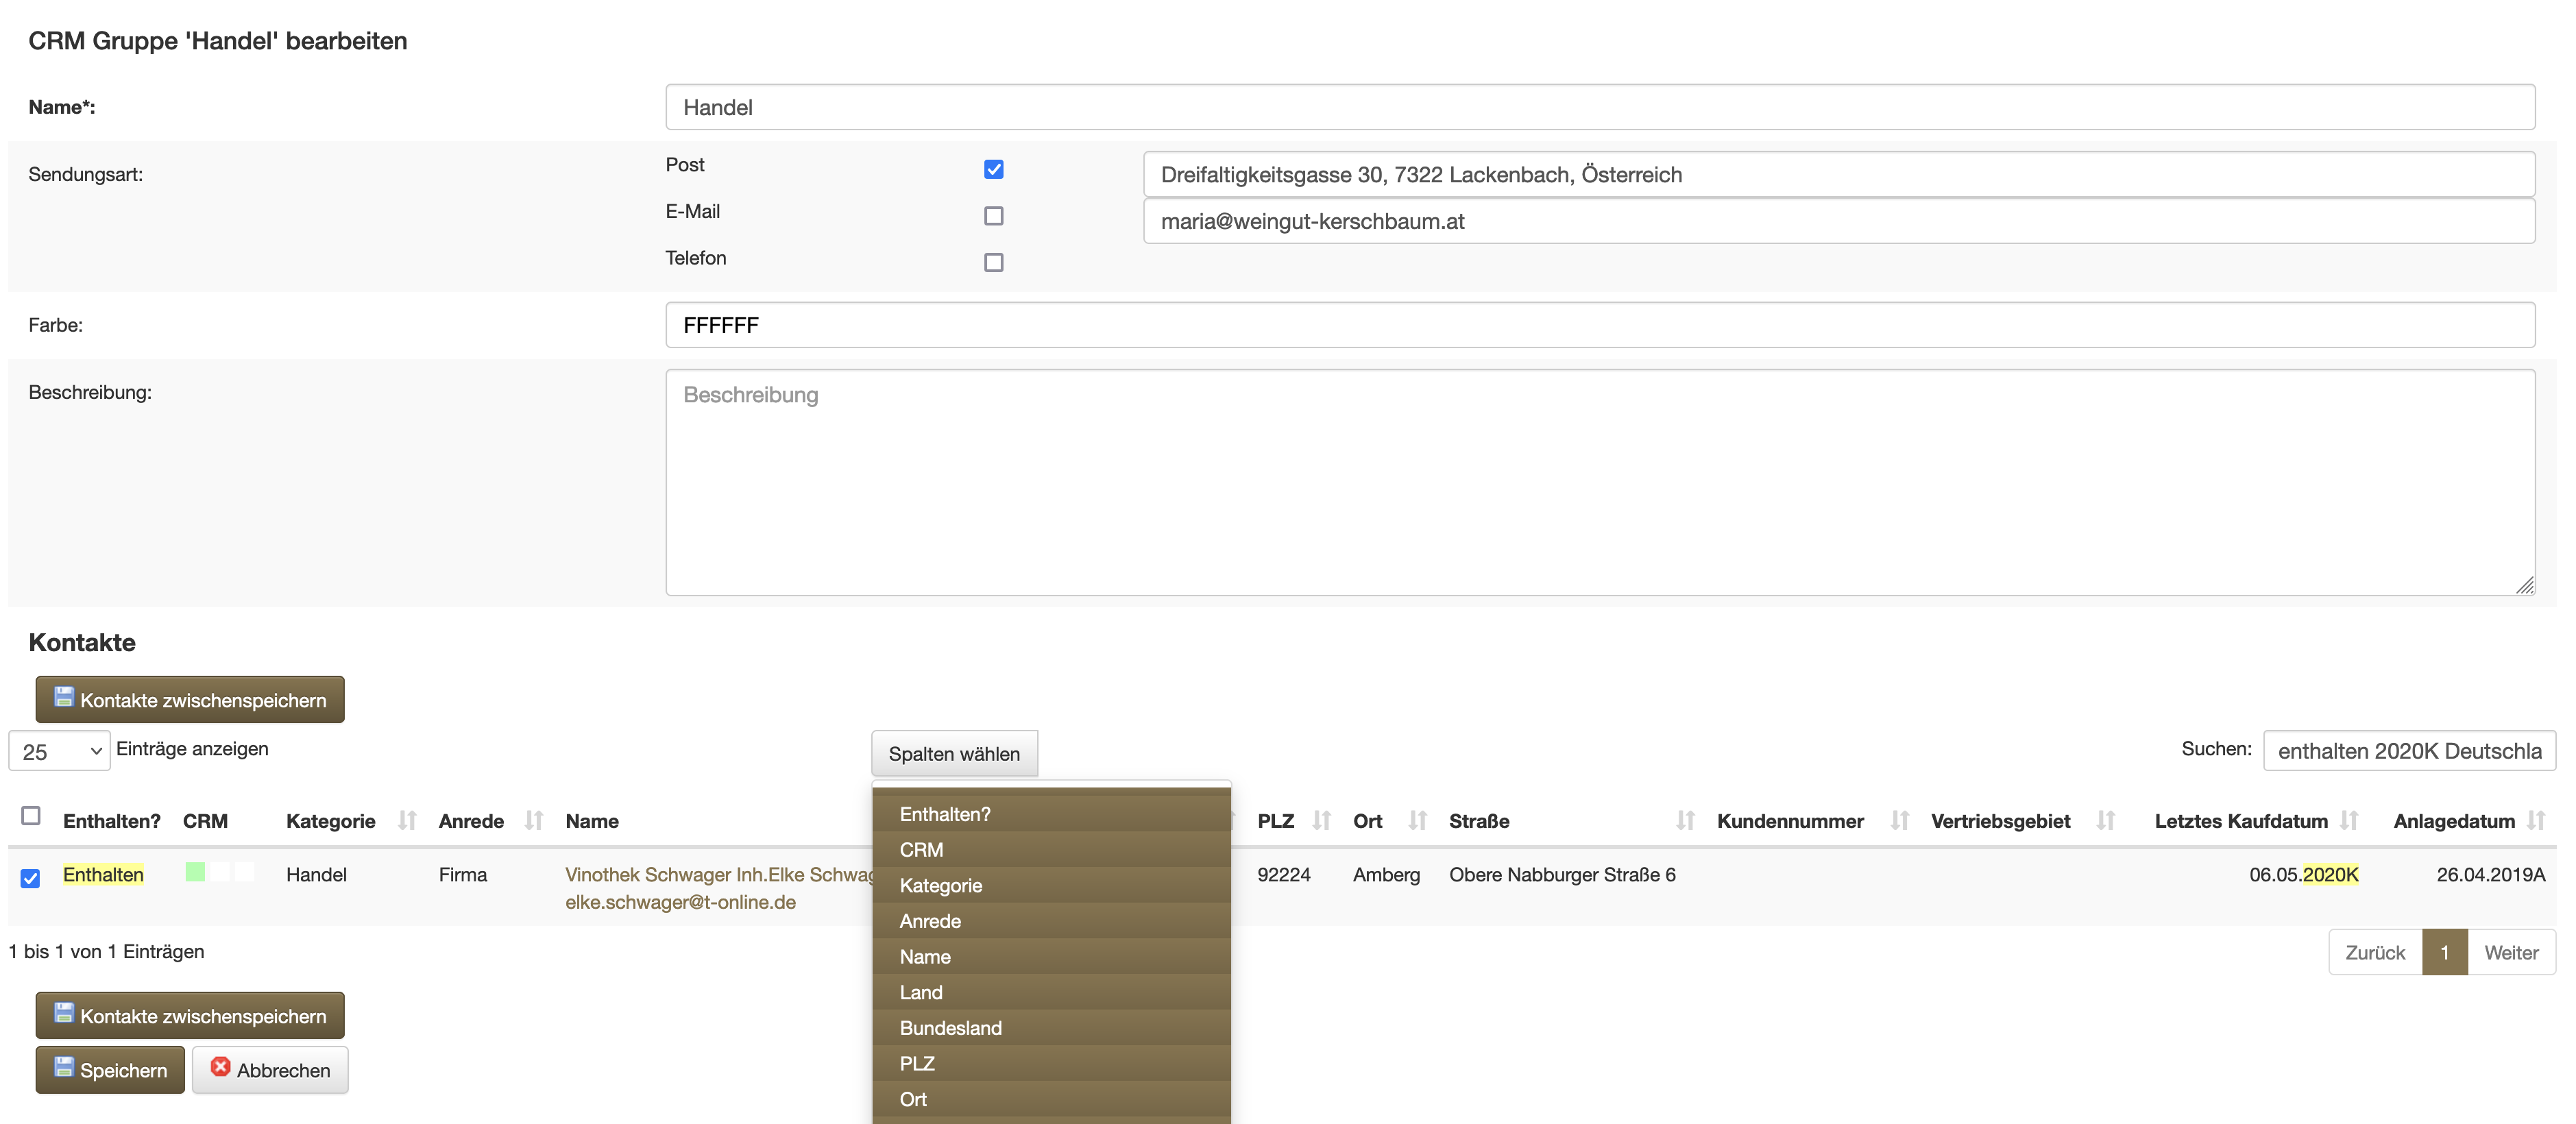Click sort icon beside Vertriebsgebiet header
The width and height of the screenshot is (2576, 1124).
click(x=2105, y=821)
